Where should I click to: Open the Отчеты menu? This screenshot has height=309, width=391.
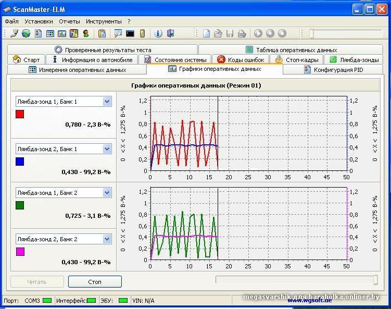tap(69, 21)
